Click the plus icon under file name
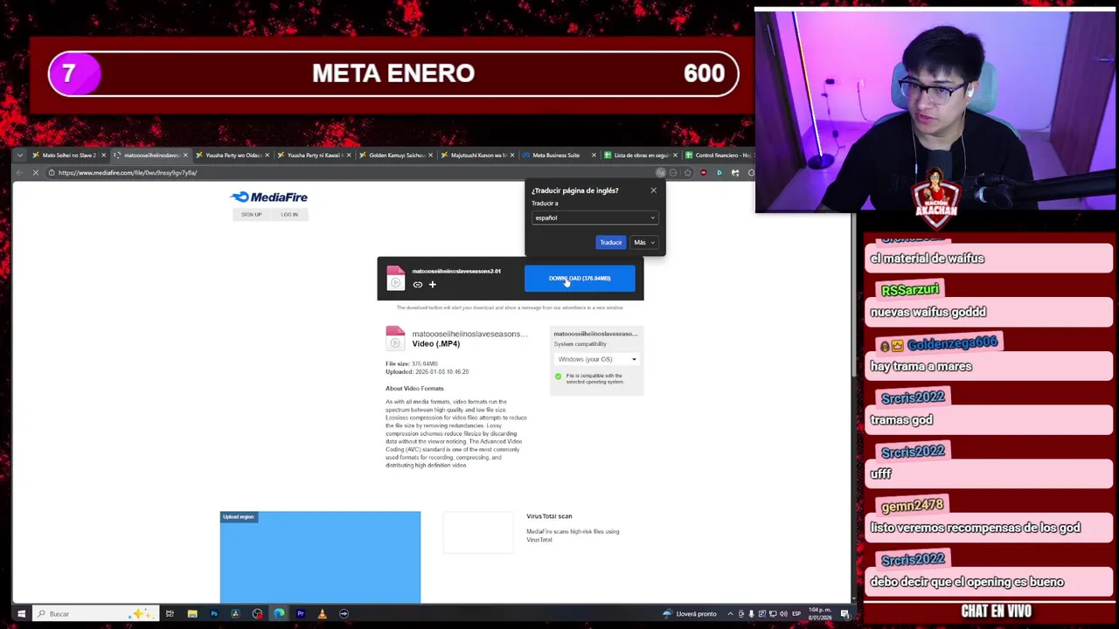The image size is (1119, 629). [x=432, y=284]
